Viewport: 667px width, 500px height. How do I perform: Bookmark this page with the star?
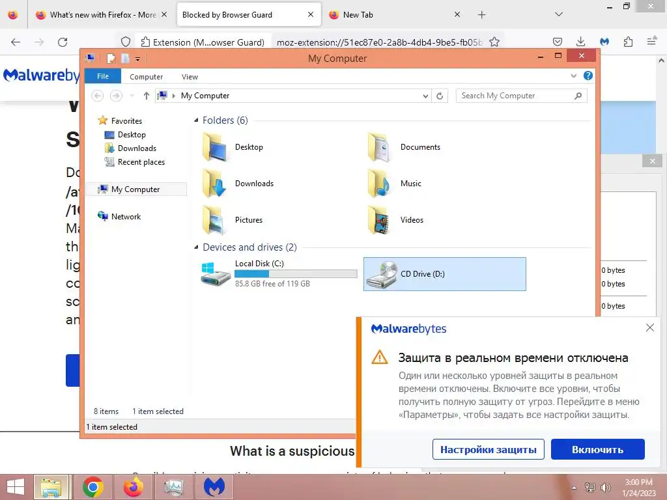[494, 42]
